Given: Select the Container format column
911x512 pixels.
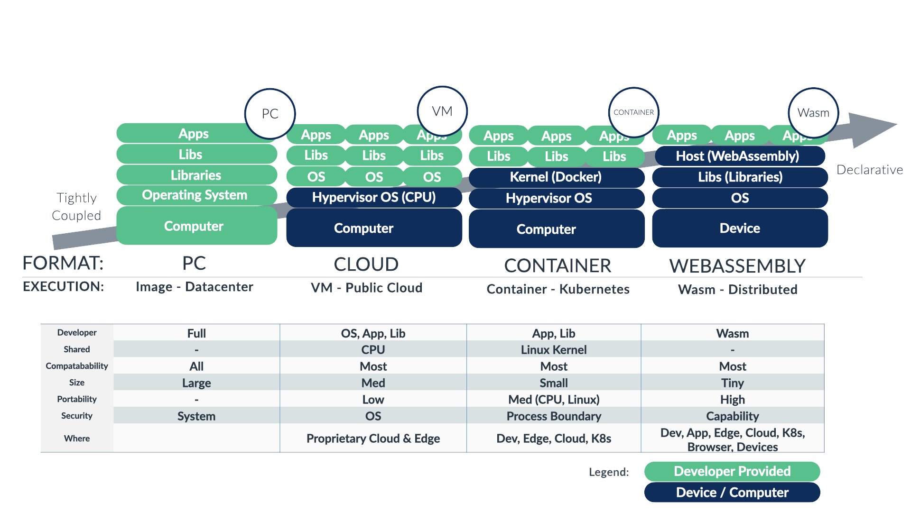Looking at the screenshot, I should point(546,263).
